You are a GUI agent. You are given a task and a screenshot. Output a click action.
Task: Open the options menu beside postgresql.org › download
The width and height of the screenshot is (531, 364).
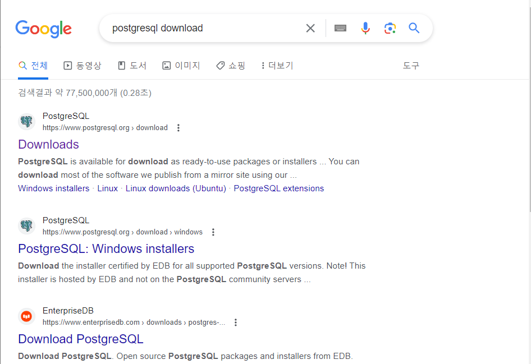pyautogui.click(x=178, y=128)
